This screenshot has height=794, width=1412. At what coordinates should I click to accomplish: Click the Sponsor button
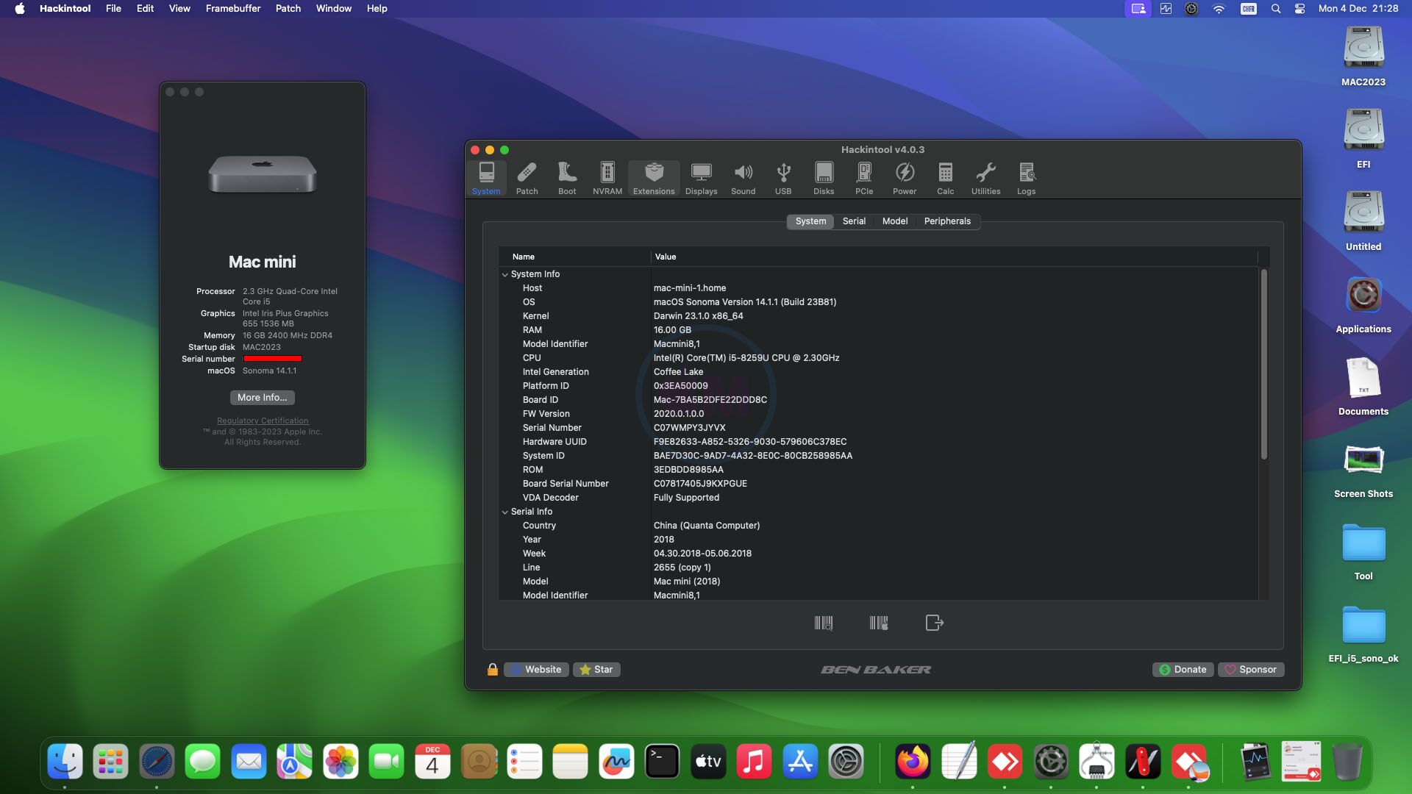pos(1251,670)
